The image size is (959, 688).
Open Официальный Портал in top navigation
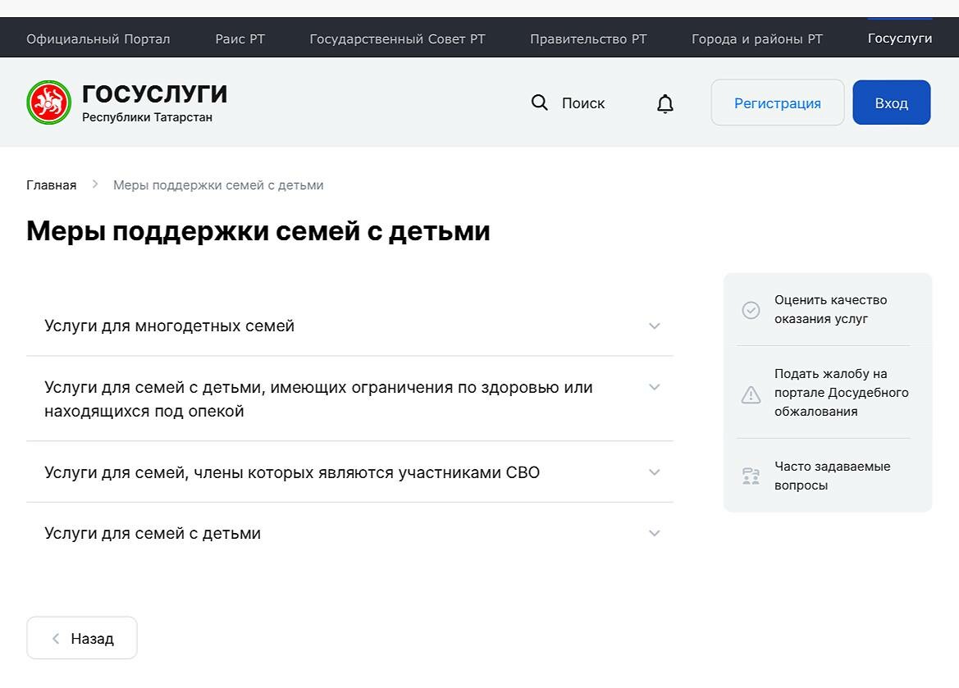click(x=98, y=39)
